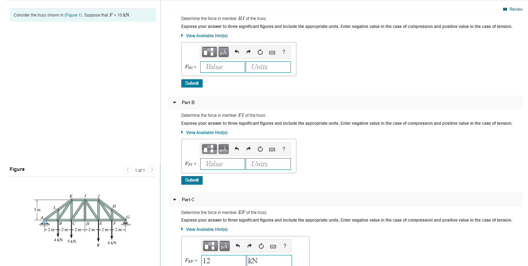Viewport: 528px width, 266px height.
Task: Reset the FEF answer field
Action: 261,246
